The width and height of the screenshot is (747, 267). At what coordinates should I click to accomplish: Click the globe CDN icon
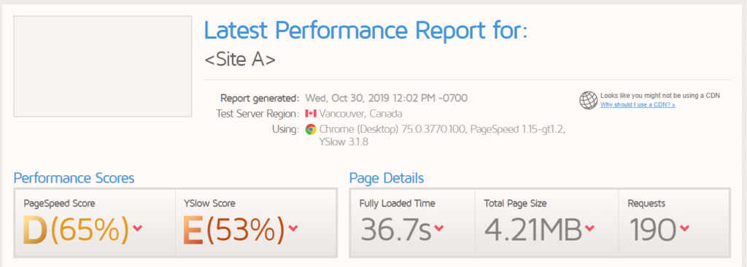[x=589, y=100]
